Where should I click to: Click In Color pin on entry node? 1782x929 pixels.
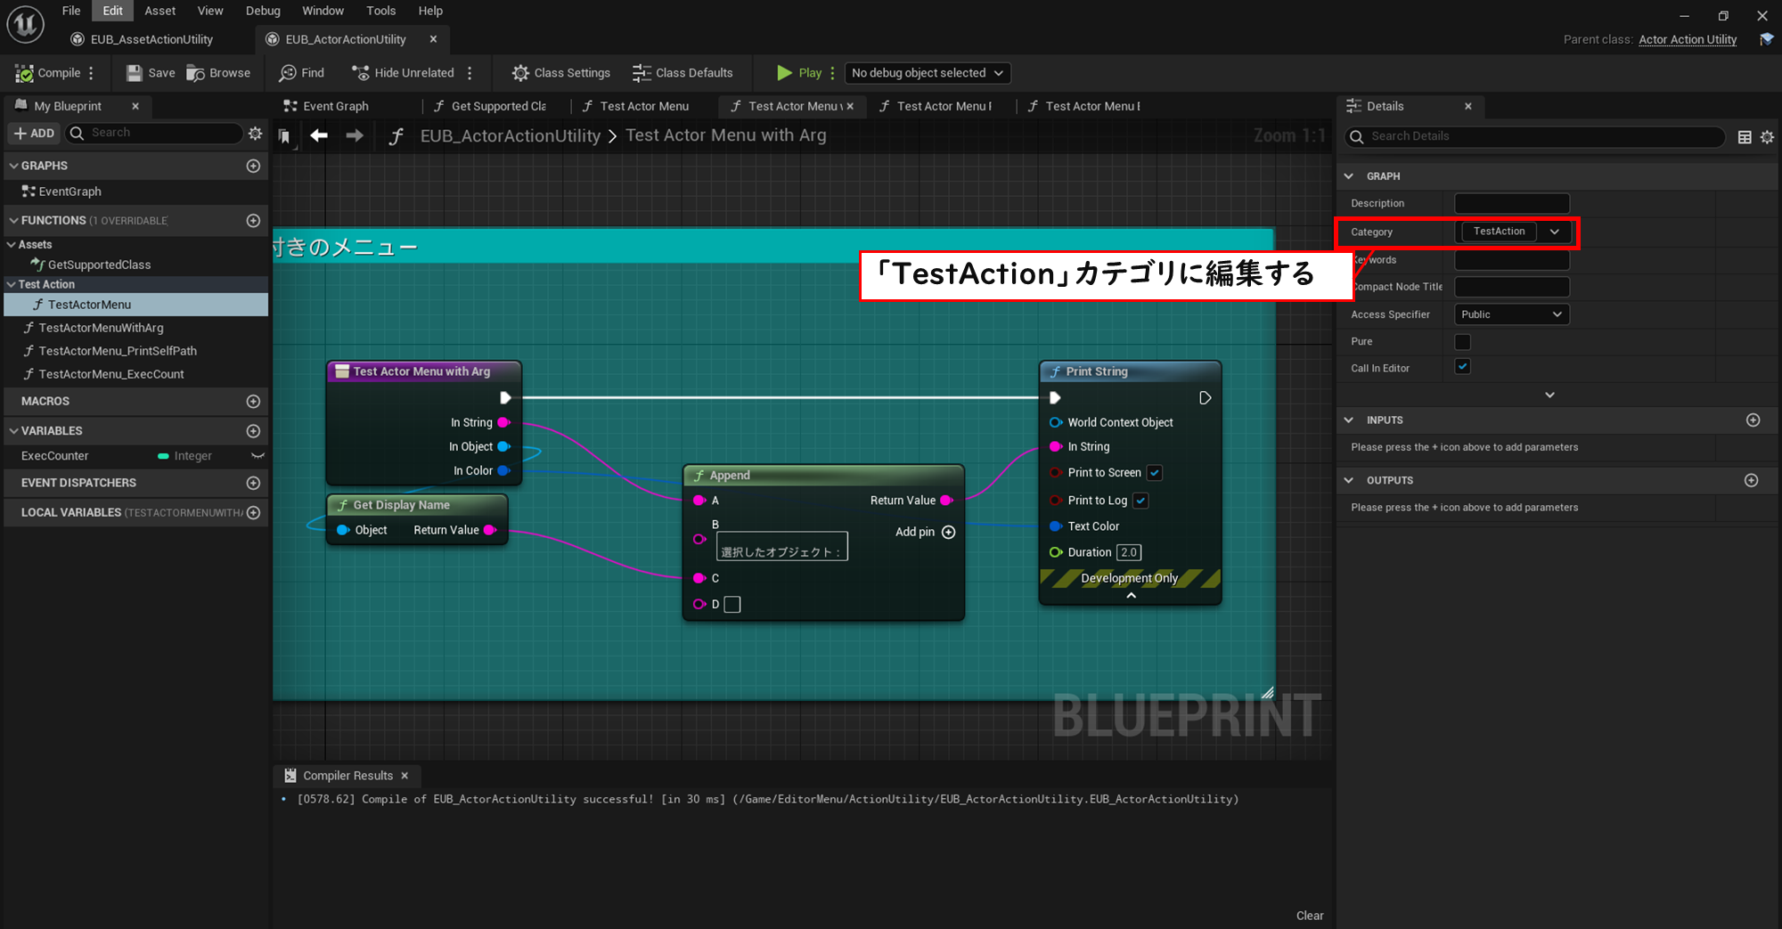(503, 470)
